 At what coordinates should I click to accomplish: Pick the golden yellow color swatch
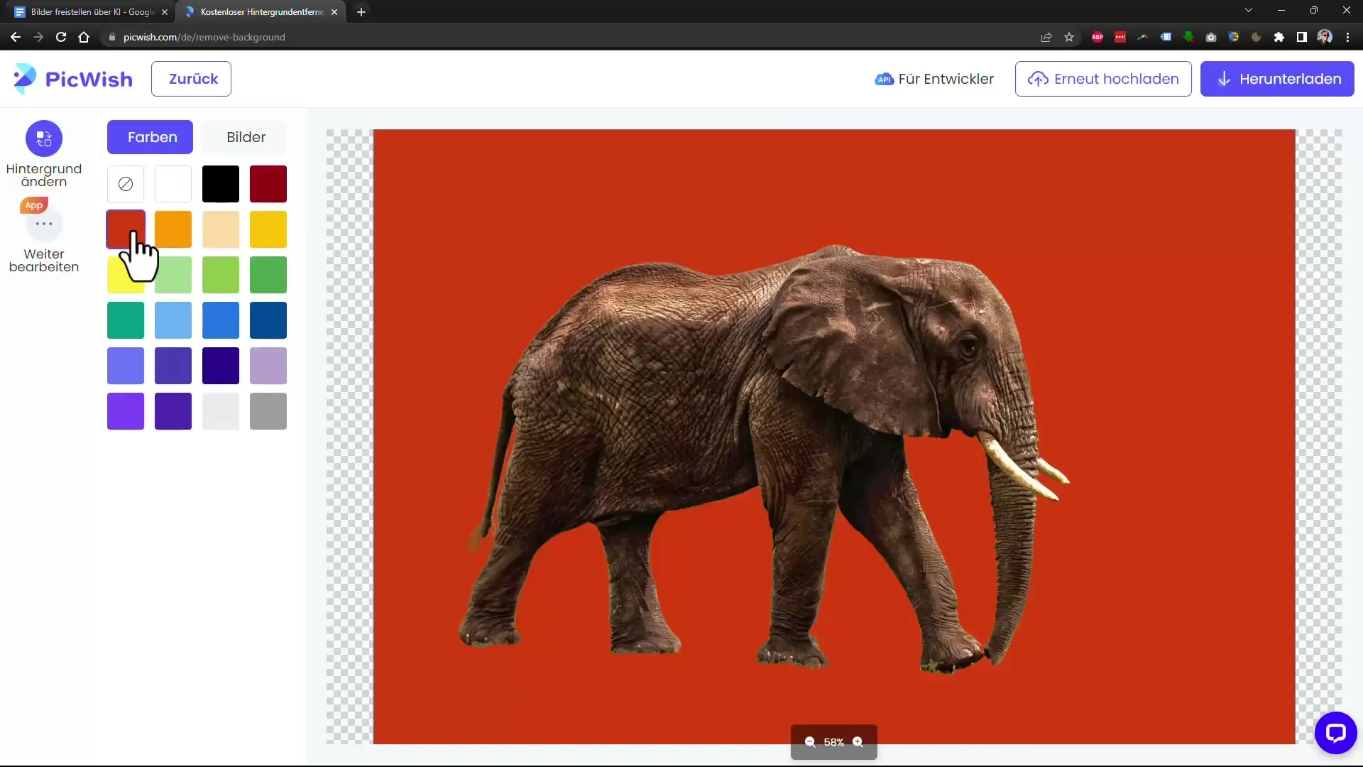pos(268,229)
